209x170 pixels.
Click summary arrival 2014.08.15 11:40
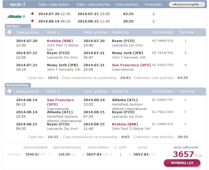point(94,21)
